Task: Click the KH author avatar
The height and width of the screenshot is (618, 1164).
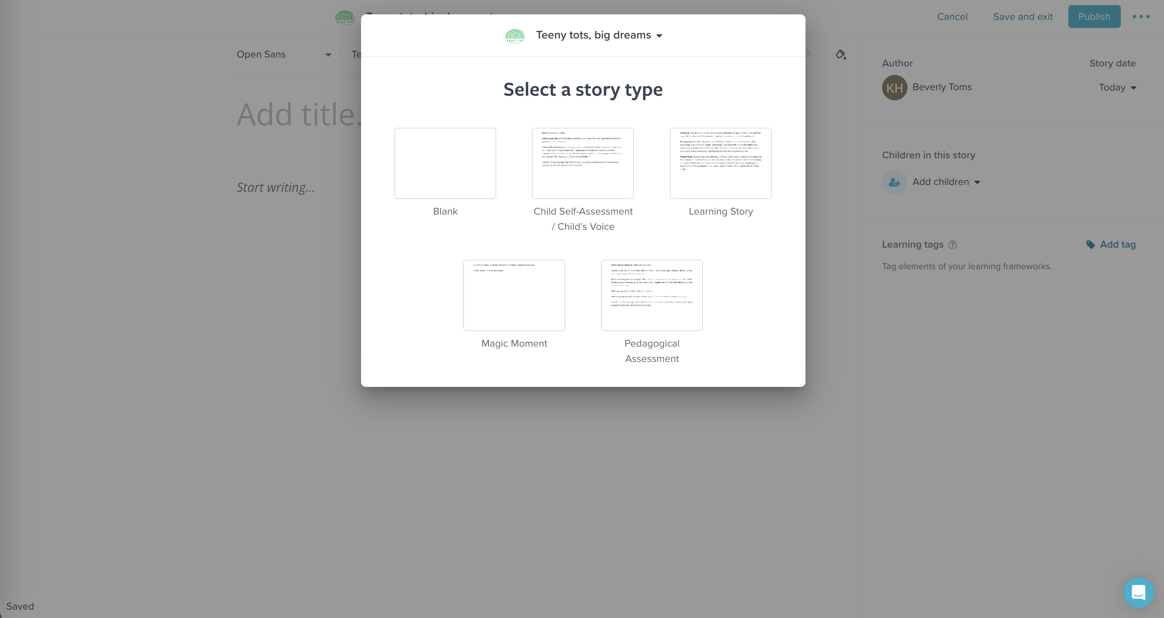Action: click(894, 88)
